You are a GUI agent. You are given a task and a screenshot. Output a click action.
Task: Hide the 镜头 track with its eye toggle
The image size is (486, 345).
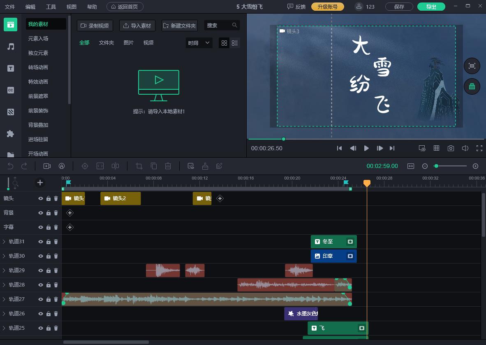point(41,198)
